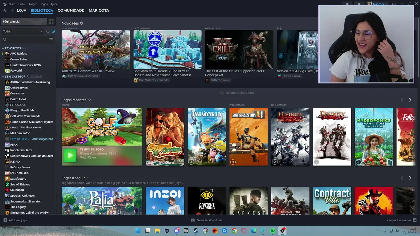The image size is (420, 236).
Task: Open the COMUNIDADE tab
Action: [x=71, y=10]
